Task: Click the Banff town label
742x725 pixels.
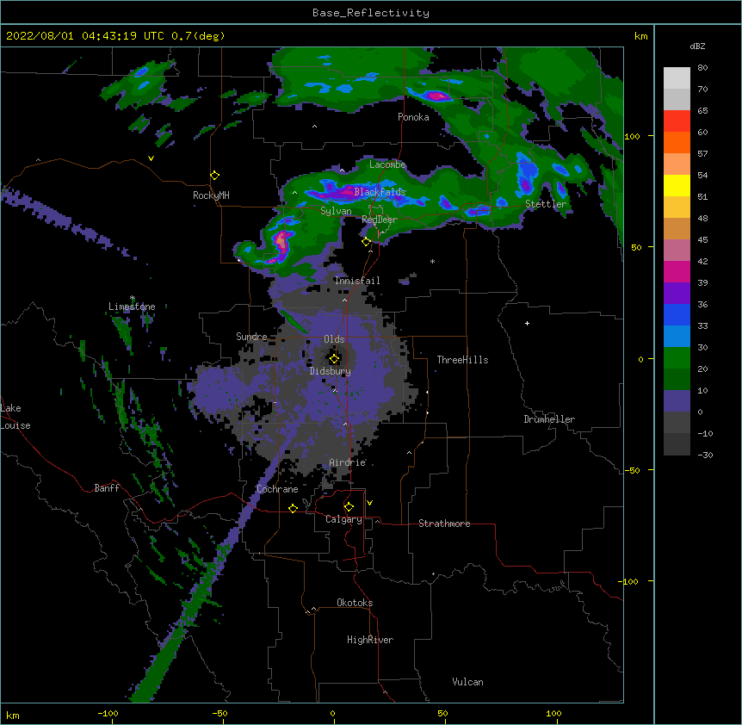Action: (x=107, y=488)
